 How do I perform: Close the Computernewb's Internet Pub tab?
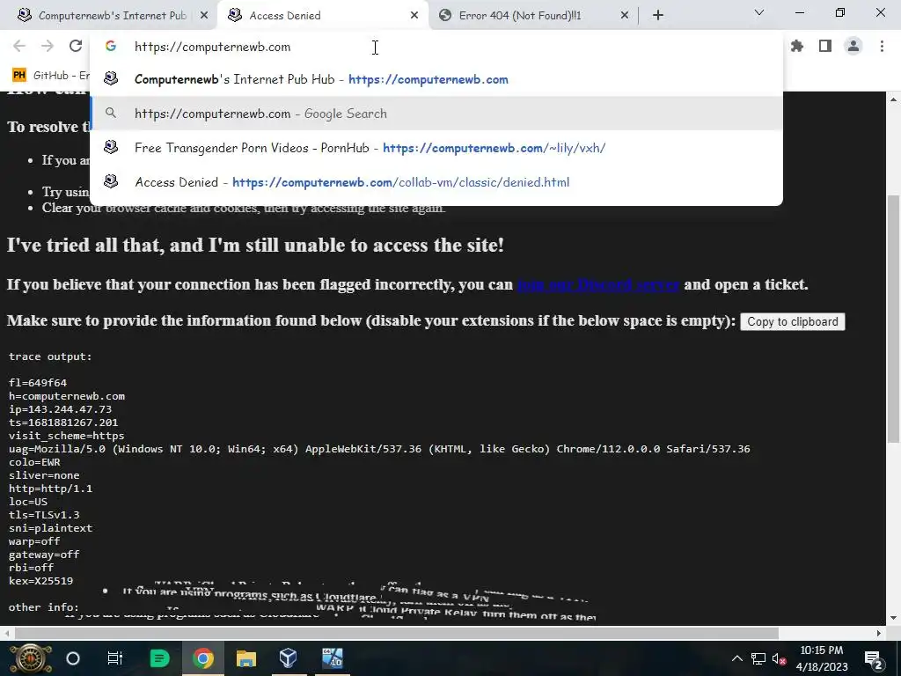tap(204, 16)
